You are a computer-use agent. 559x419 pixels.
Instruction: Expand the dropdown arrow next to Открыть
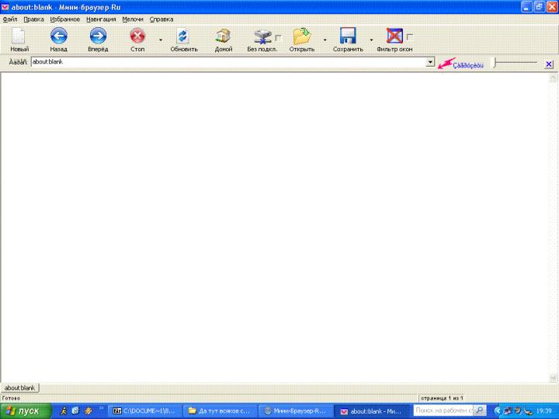tap(325, 39)
